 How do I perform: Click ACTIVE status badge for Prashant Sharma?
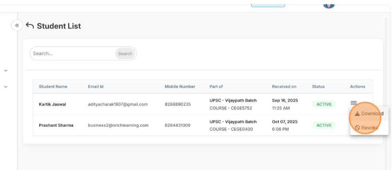(x=324, y=125)
